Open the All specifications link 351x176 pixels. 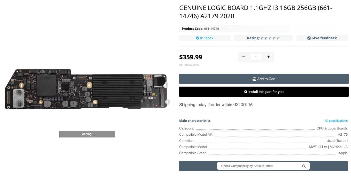336,121
